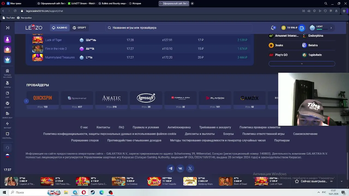Open the ticker list lines icon
Image resolution: width=349 pixels, height=196 pixels.
331,181
